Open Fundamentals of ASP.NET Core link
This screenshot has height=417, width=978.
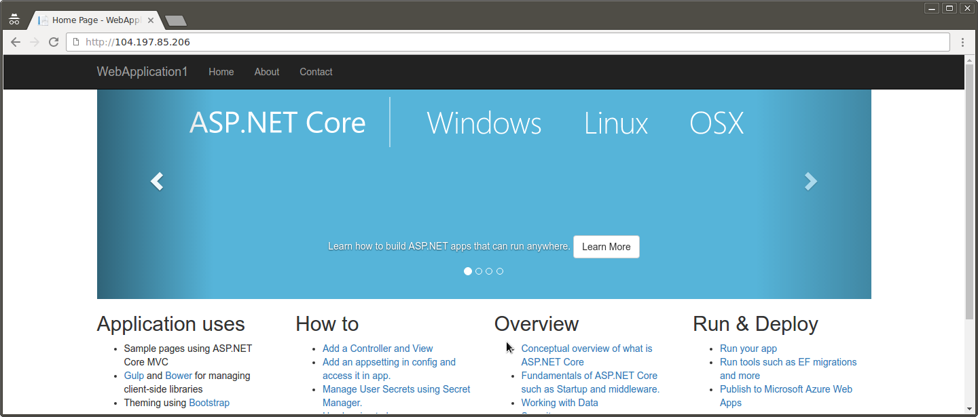(590, 382)
